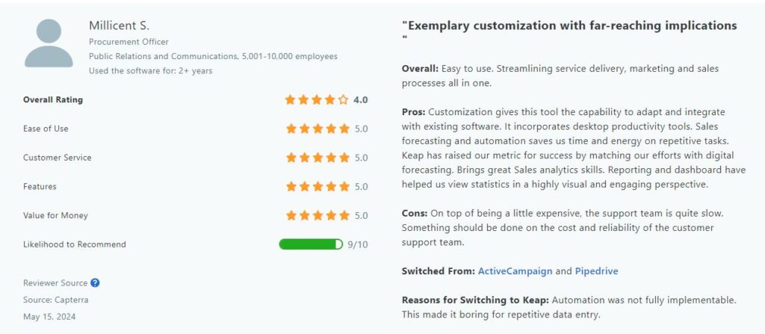Click the Value for Money stars
The width and height of the screenshot is (765, 334).
click(318, 215)
